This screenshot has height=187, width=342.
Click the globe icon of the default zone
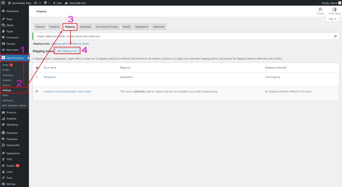37,92
